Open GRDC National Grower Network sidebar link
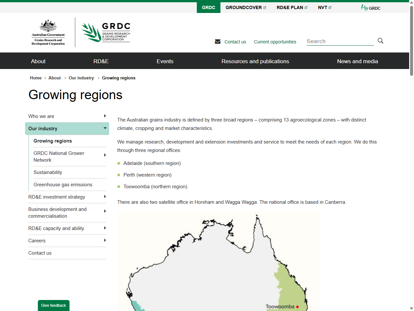This screenshot has width=414, height=311. point(59,156)
